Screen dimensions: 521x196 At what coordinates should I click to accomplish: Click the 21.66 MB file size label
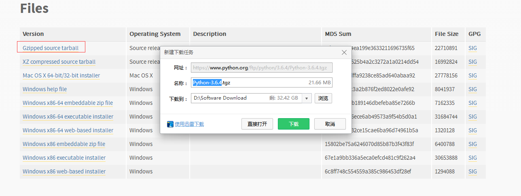[x=319, y=83]
